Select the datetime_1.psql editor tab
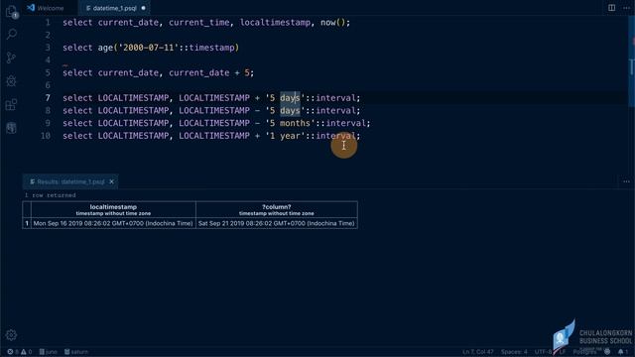 (x=115, y=8)
